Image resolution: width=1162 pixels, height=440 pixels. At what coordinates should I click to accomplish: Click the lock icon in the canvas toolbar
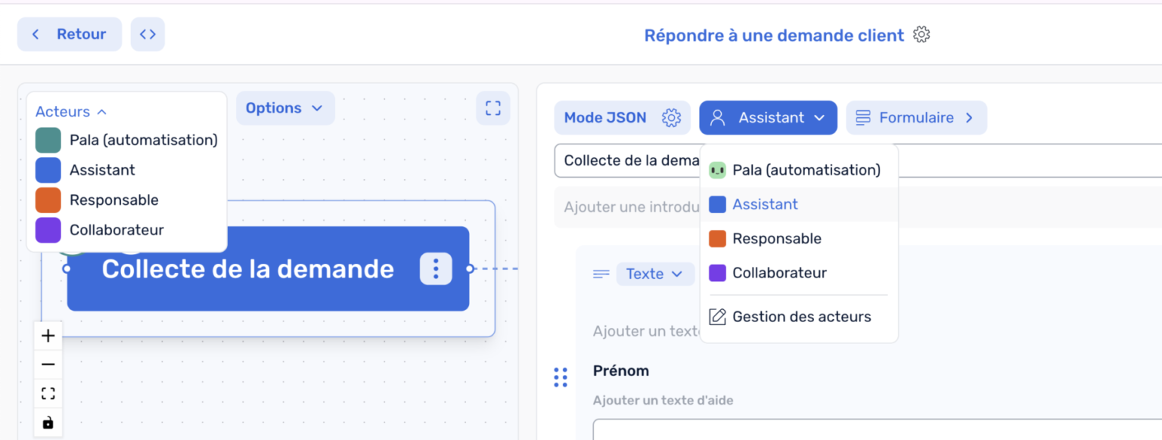[x=48, y=422]
